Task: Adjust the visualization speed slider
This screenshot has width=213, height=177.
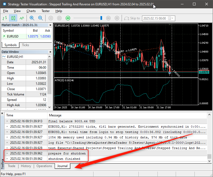Action: click(x=101, y=18)
